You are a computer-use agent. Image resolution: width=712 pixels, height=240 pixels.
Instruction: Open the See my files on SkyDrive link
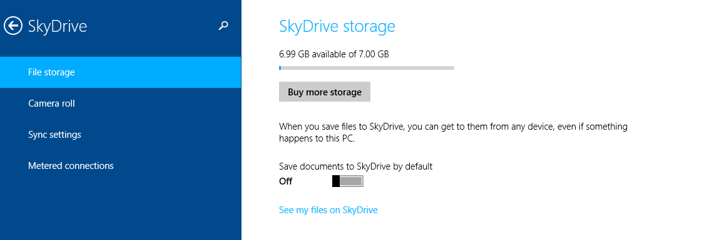(x=328, y=210)
